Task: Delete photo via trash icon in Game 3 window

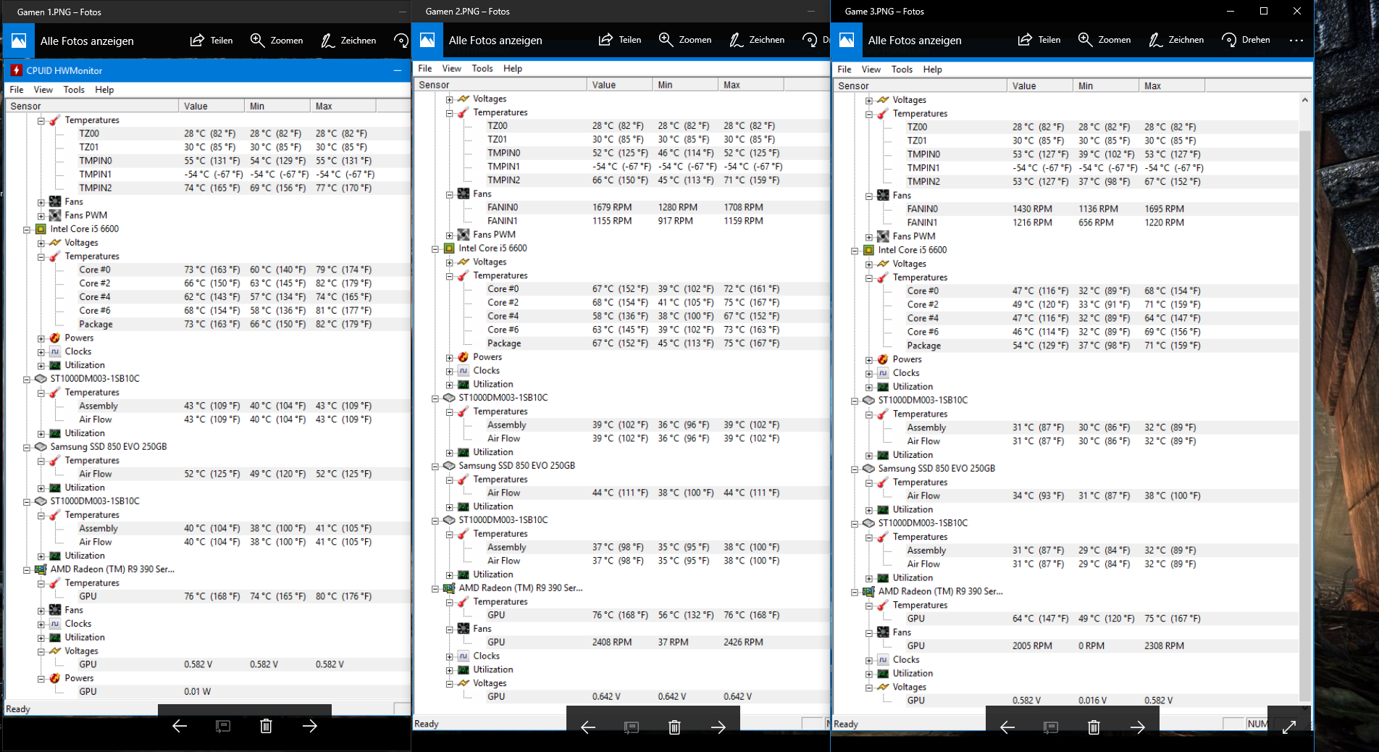Action: [1094, 727]
